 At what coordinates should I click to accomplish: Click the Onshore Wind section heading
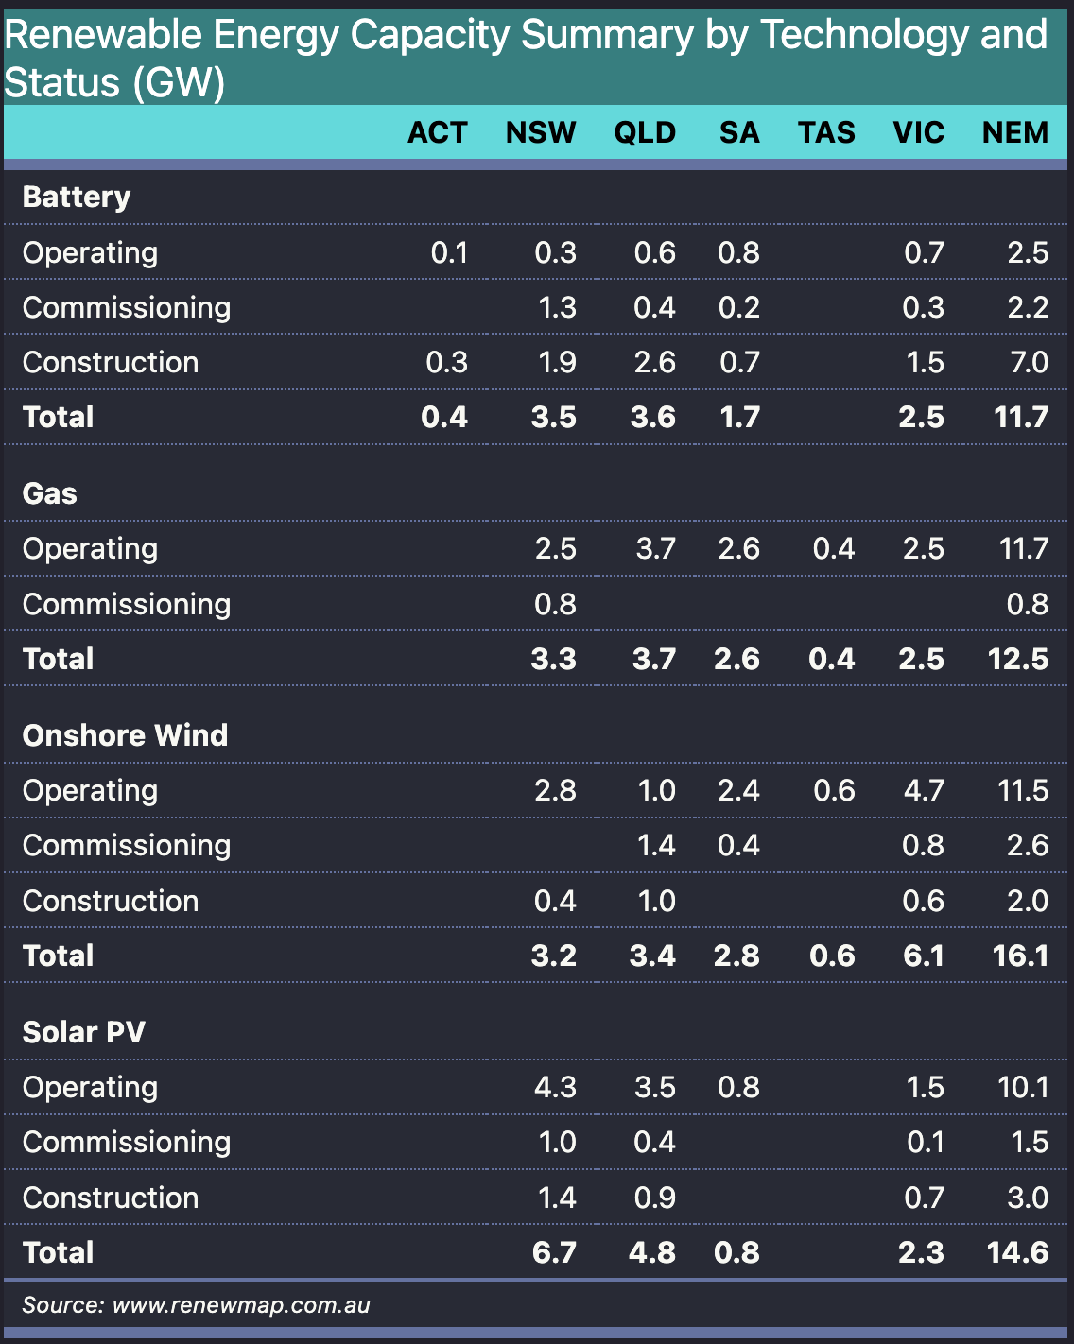coord(125,735)
